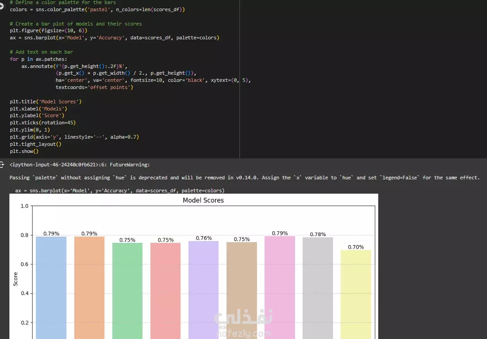
Task: Click the p.get_x() + p.get_width() line
Action: click(x=126, y=73)
